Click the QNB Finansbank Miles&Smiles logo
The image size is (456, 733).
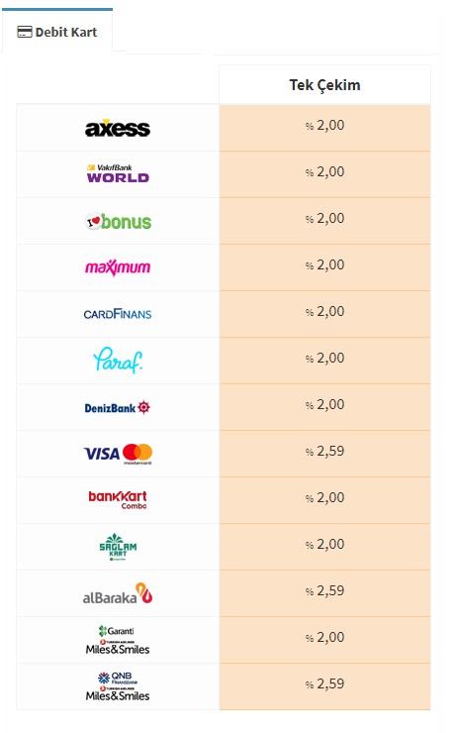click(118, 686)
